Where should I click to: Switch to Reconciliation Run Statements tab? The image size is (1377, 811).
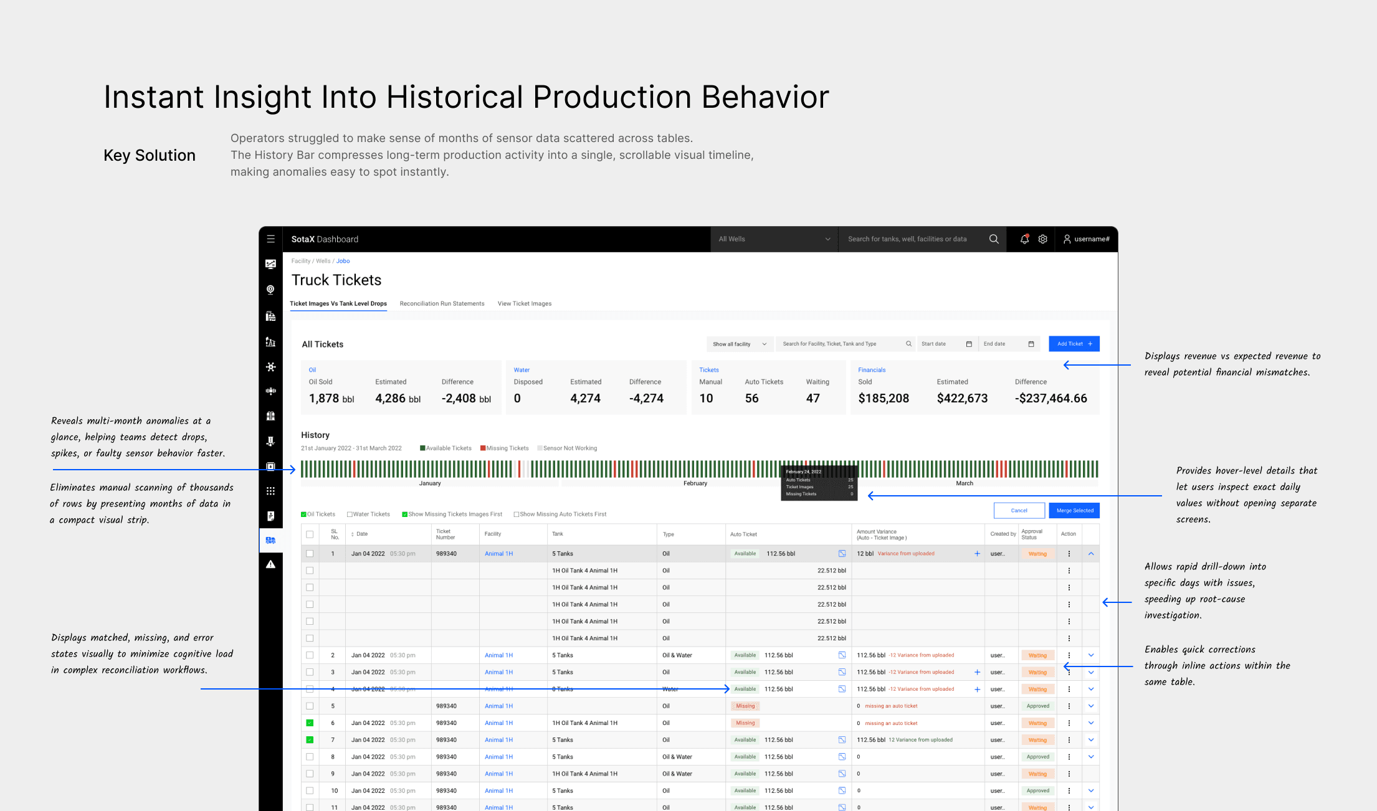click(442, 304)
